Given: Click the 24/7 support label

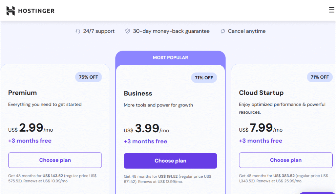Looking at the screenshot, I should [99, 31].
